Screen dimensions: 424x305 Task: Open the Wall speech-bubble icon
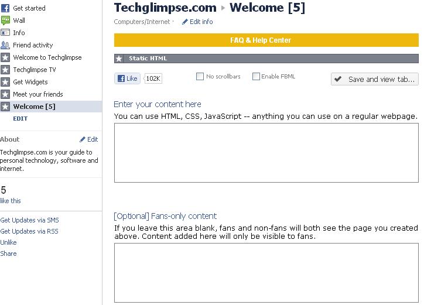click(5, 20)
